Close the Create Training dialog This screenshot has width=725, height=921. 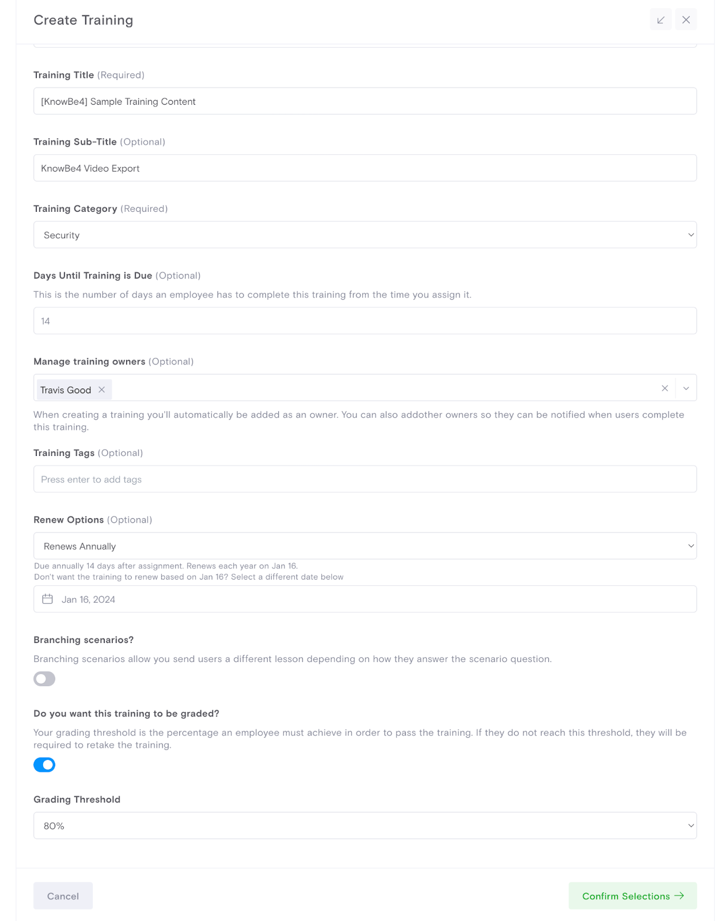point(686,19)
